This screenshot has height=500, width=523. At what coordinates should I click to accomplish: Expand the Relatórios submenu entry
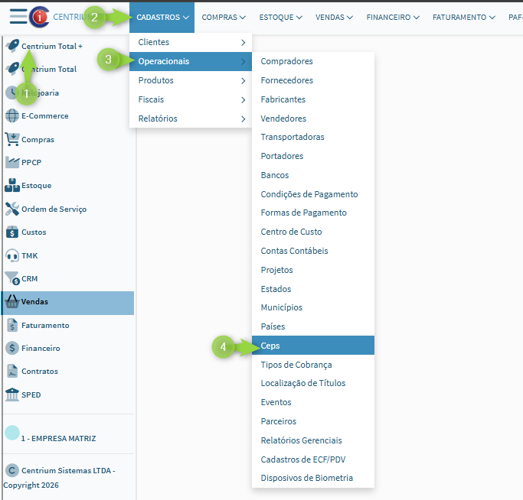191,119
